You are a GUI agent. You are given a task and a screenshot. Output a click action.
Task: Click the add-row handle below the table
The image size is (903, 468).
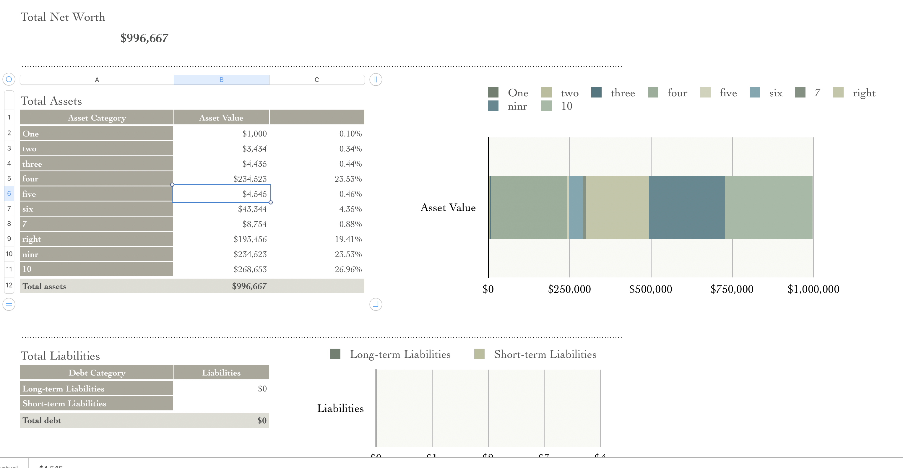(x=9, y=304)
